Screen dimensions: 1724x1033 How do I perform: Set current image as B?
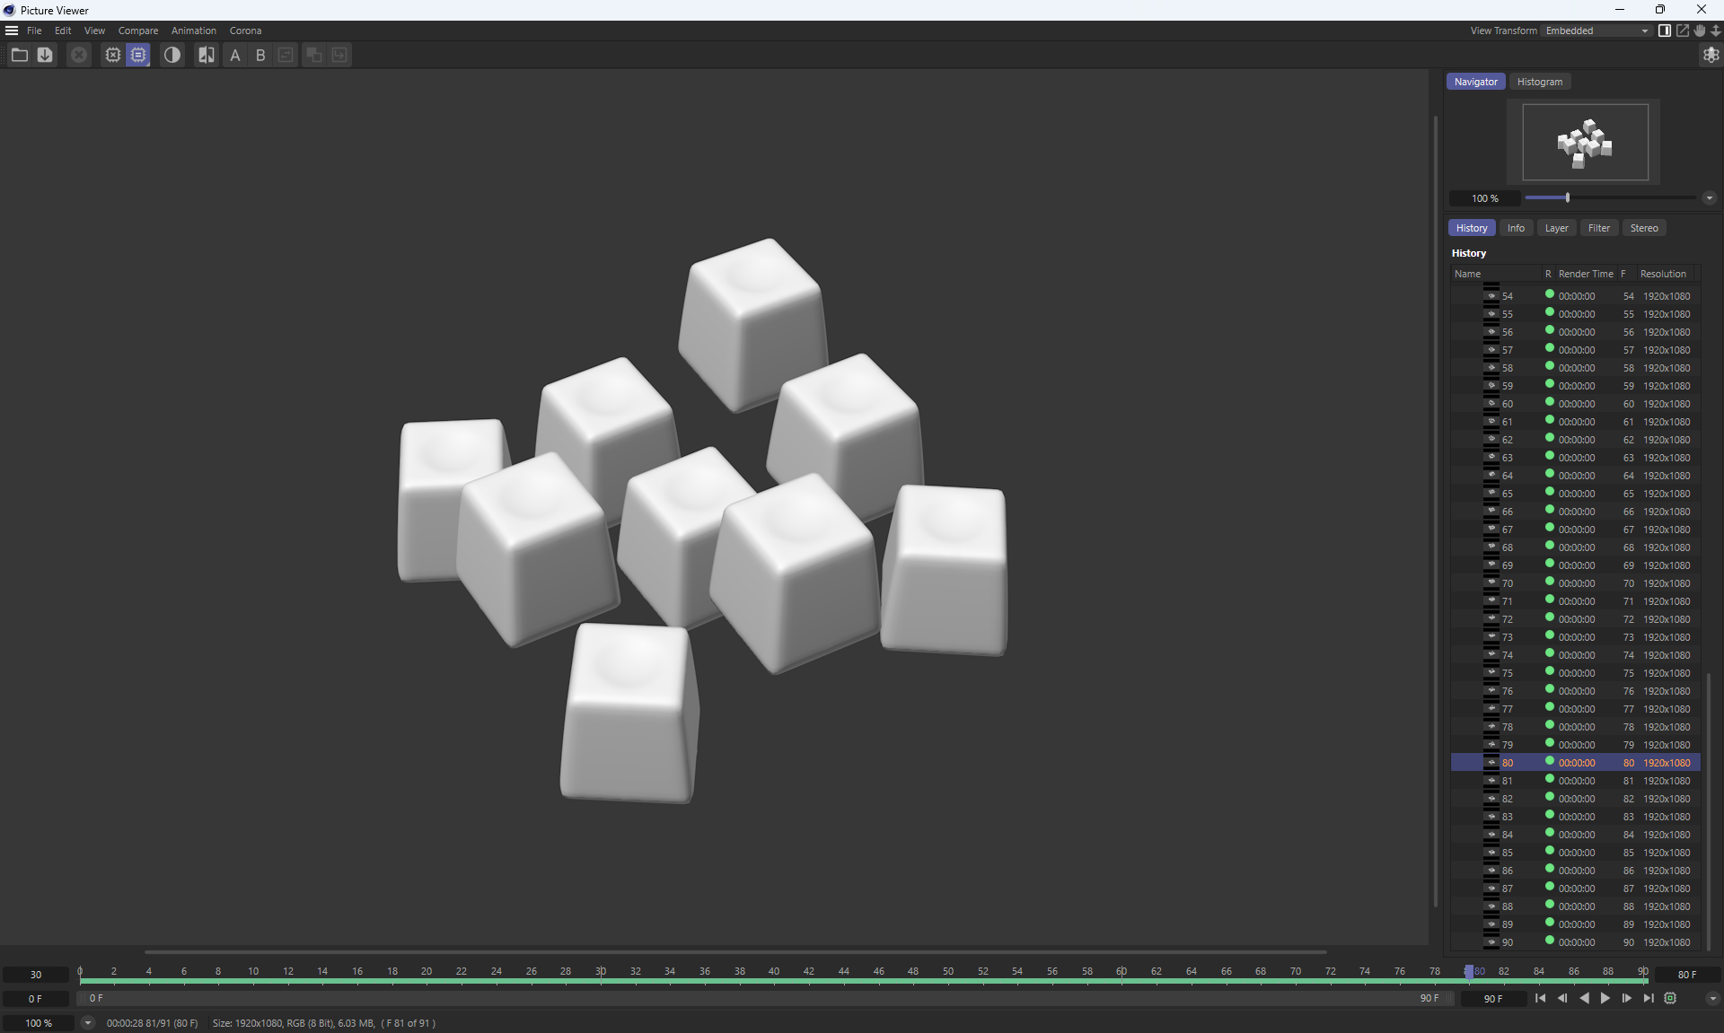[260, 56]
